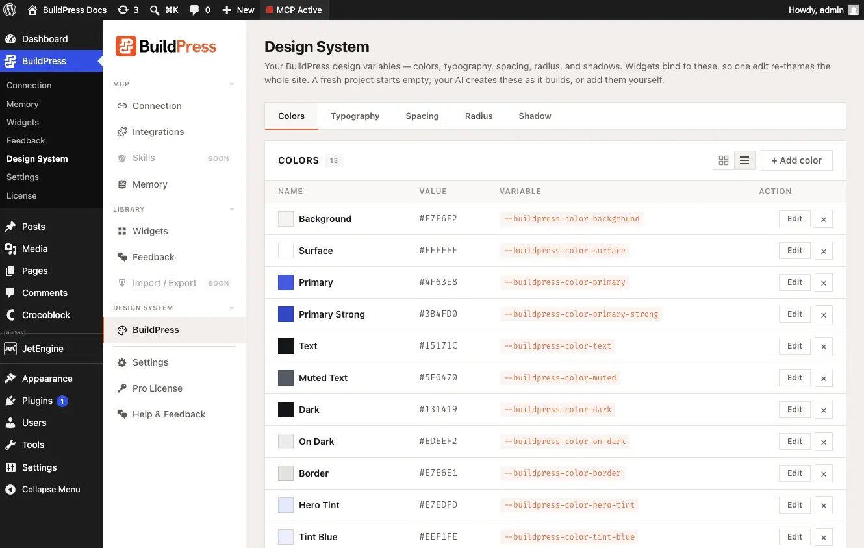Collapse the Design System section chevron

click(x=232, y=308)
